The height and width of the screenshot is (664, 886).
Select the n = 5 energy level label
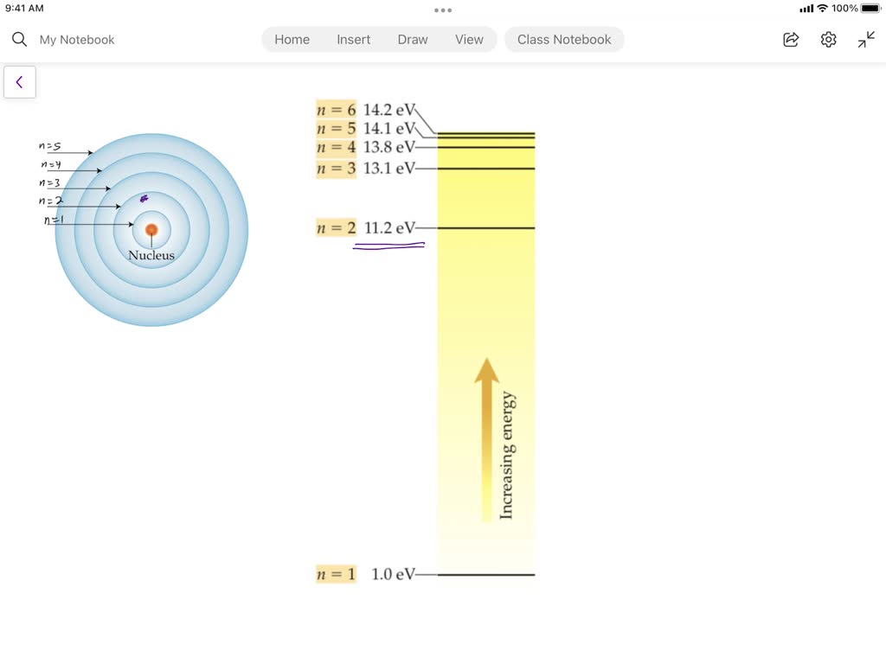pyautogui.click(x=337, y=129)
